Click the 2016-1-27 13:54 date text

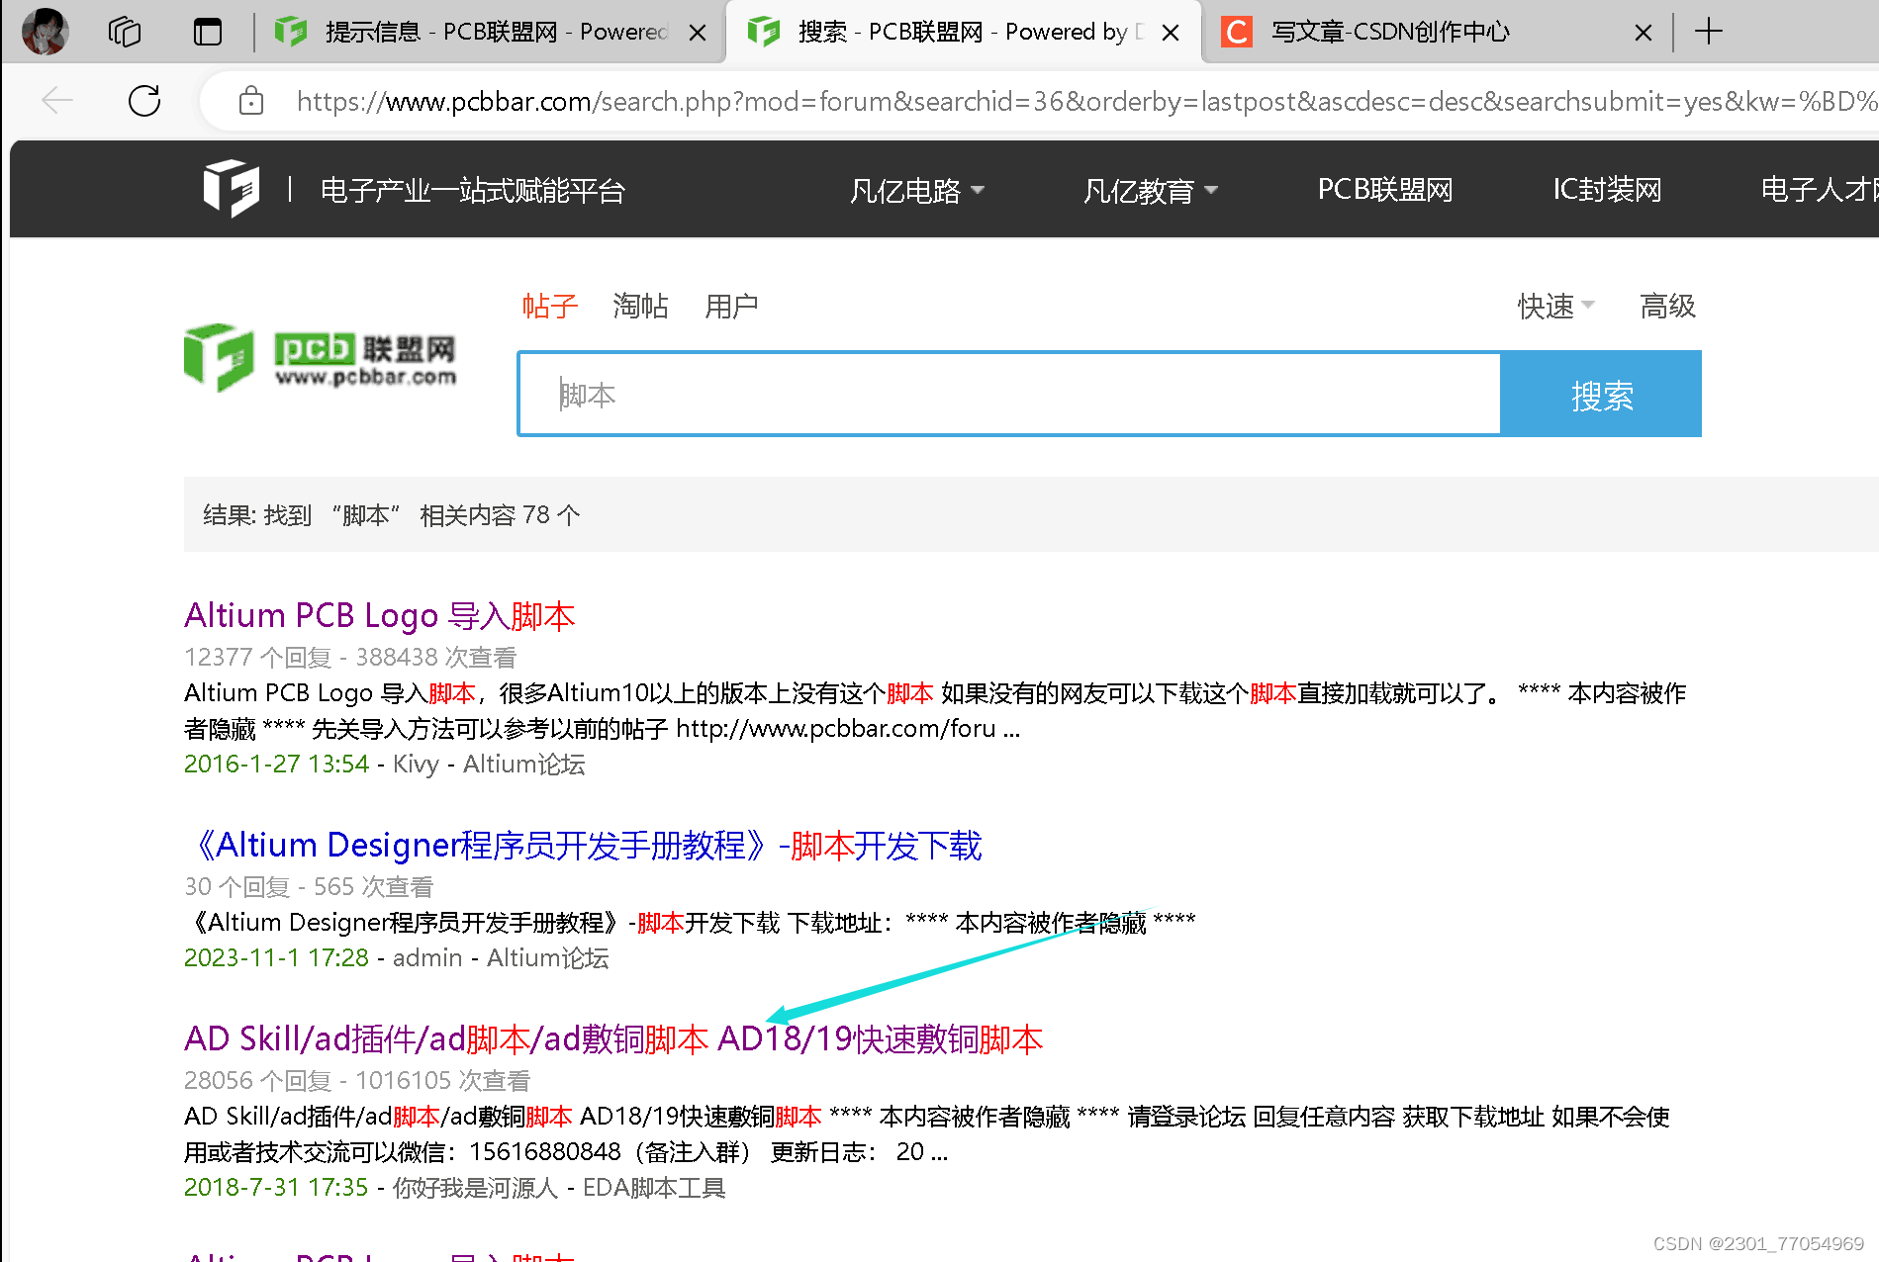[x=276, y=765]
